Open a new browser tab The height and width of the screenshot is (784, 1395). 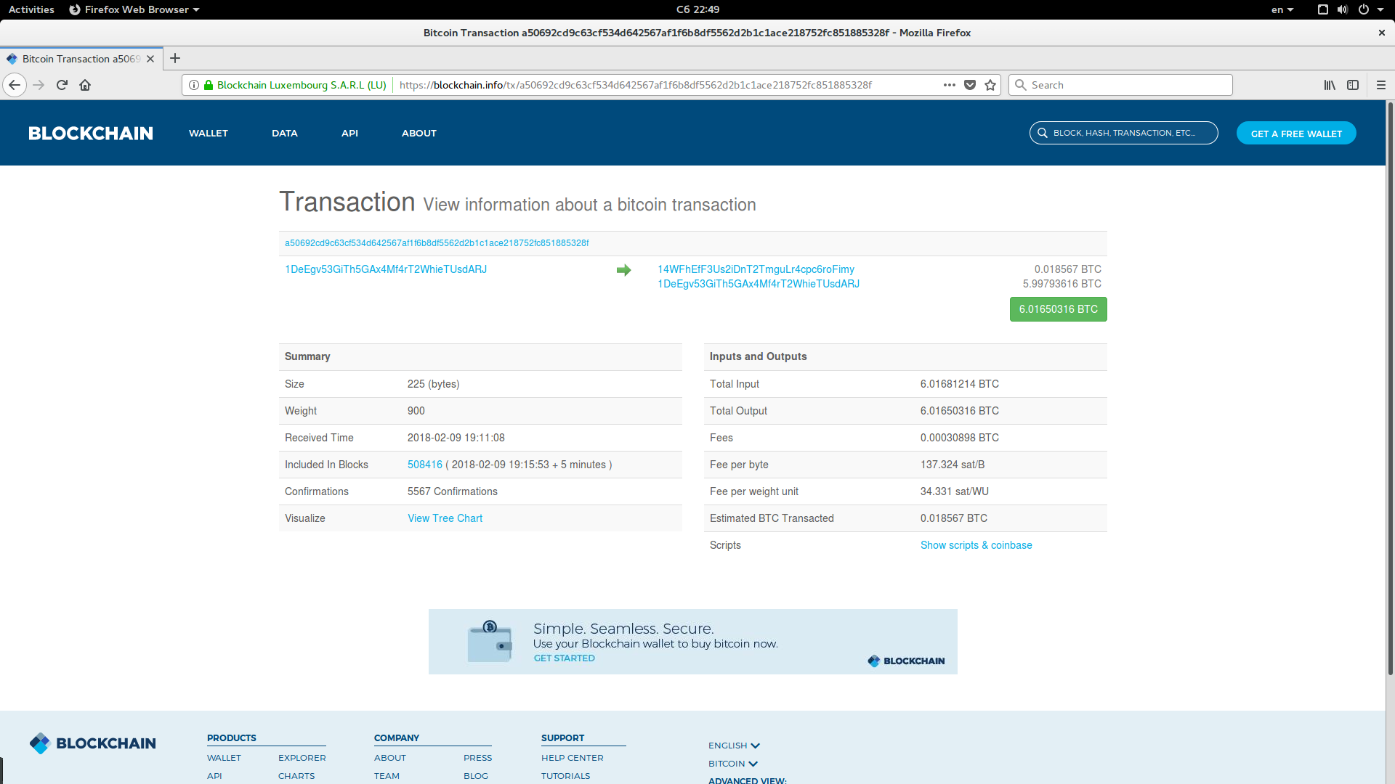[175, 59]
